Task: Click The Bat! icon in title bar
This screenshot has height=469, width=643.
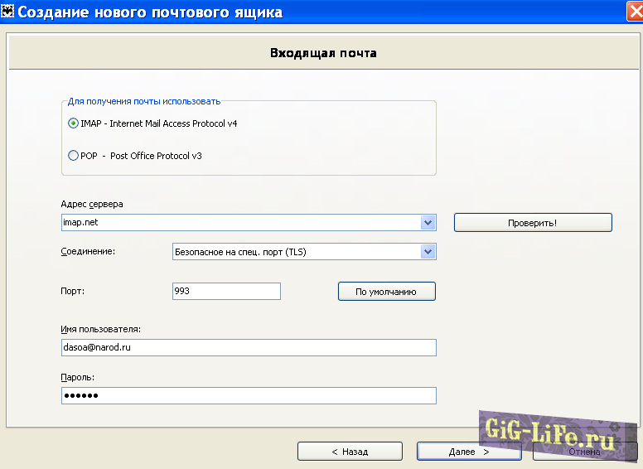Action: (x=8, y=12)
